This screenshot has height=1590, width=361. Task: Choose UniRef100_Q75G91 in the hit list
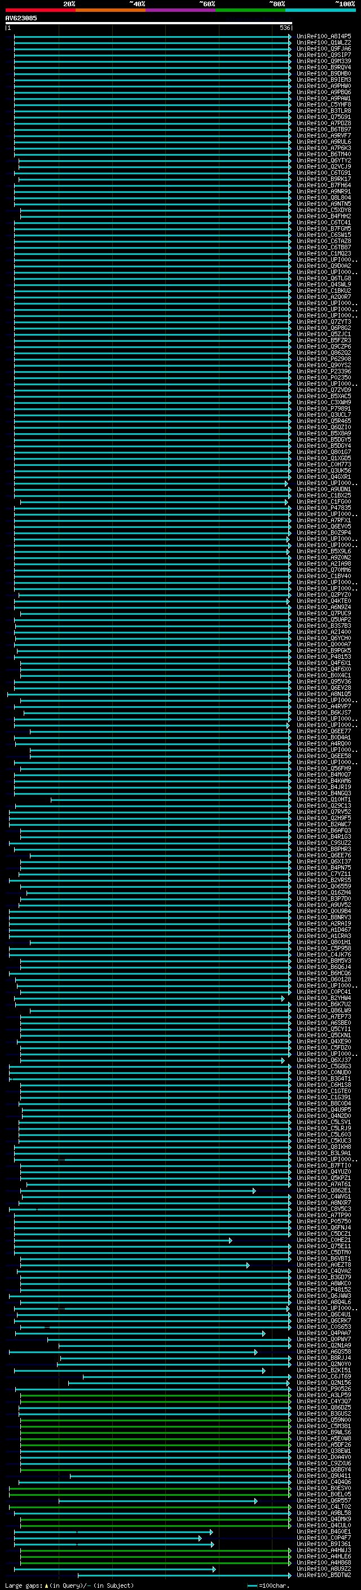324,117
